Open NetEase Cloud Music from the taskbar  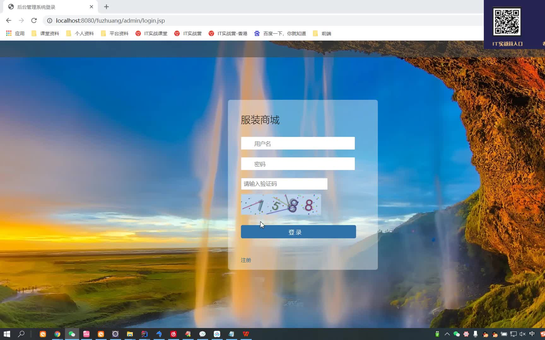pos(173,334)
